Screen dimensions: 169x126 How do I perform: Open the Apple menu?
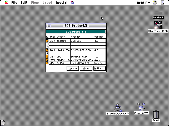[x=6, y=2]
